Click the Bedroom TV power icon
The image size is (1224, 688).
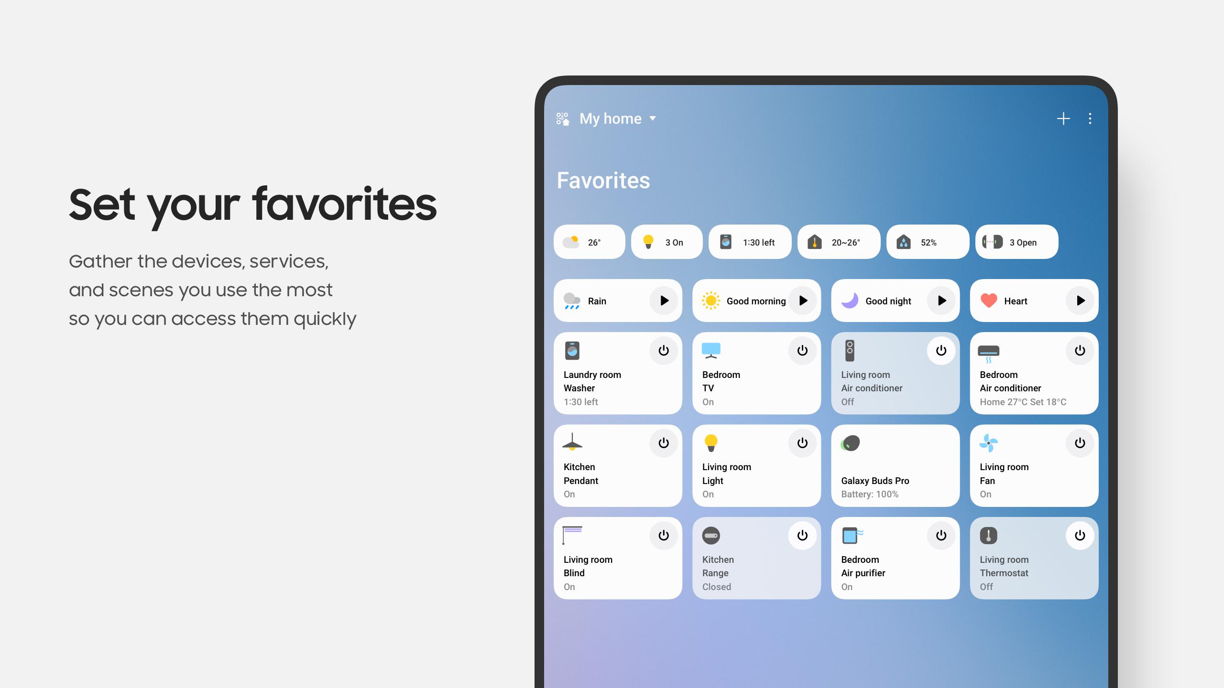click(803, 350)
